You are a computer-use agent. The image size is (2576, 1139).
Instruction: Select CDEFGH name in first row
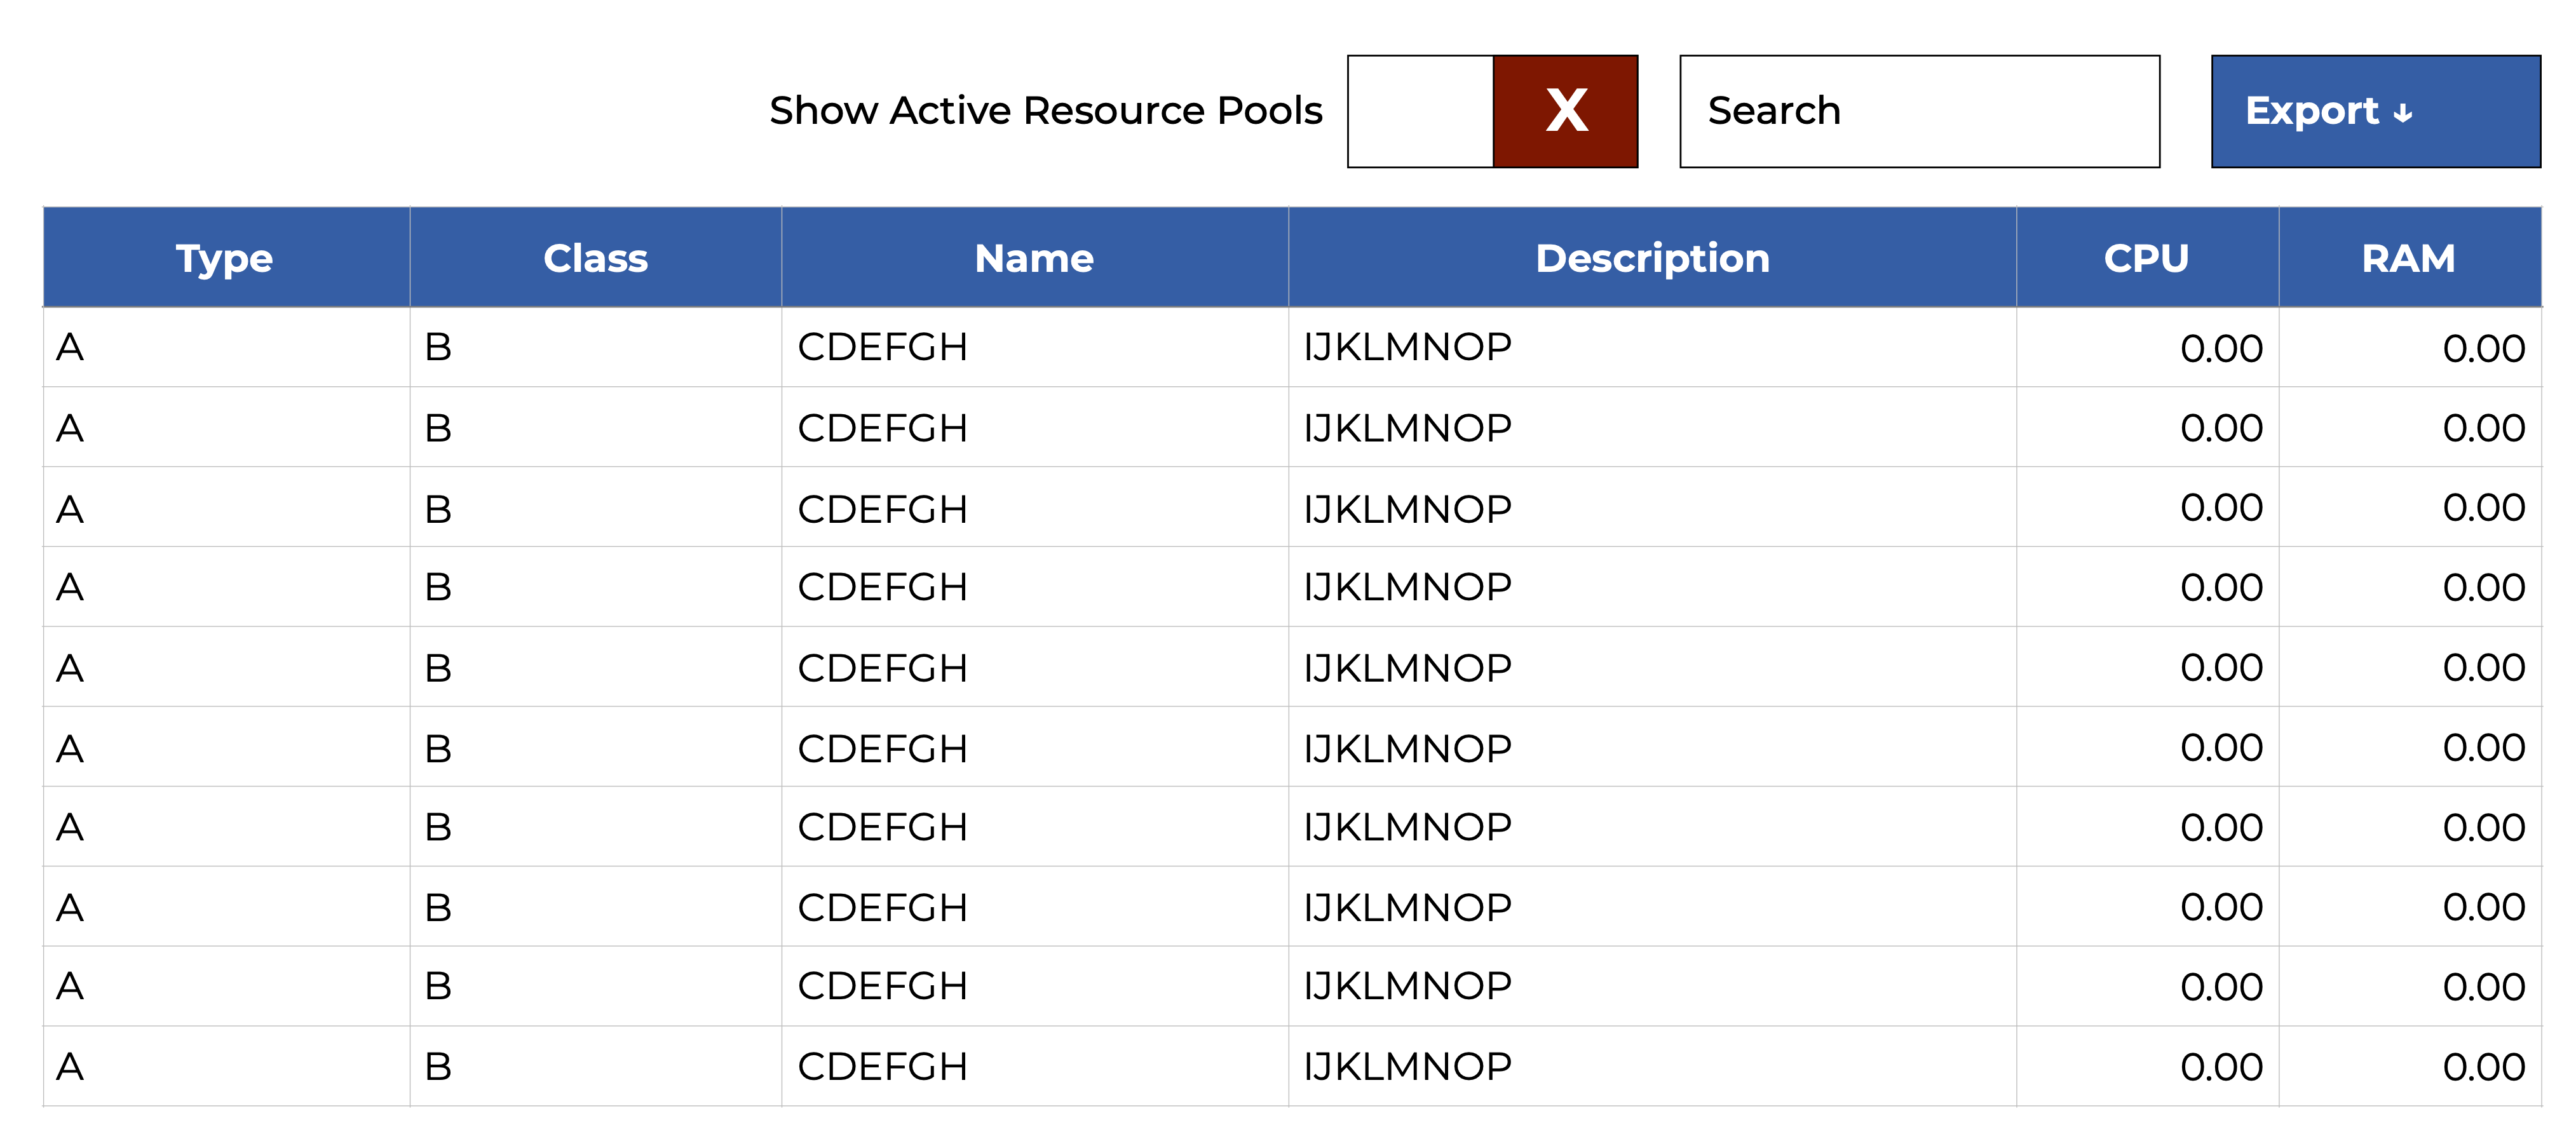[882, 347]
